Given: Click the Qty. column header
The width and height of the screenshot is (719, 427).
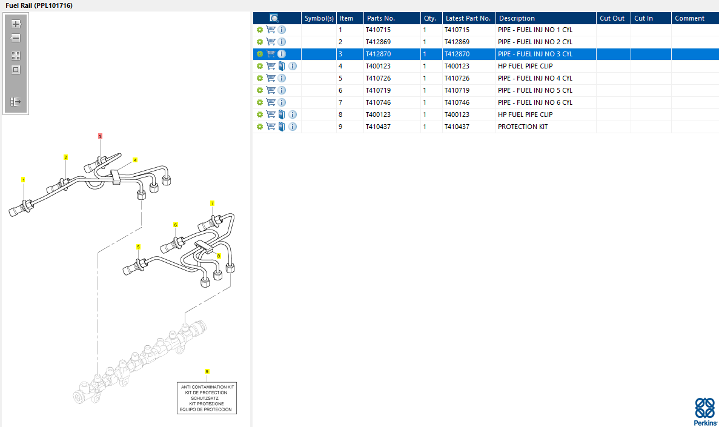Looking at the screenshot, I should (431, 18).
